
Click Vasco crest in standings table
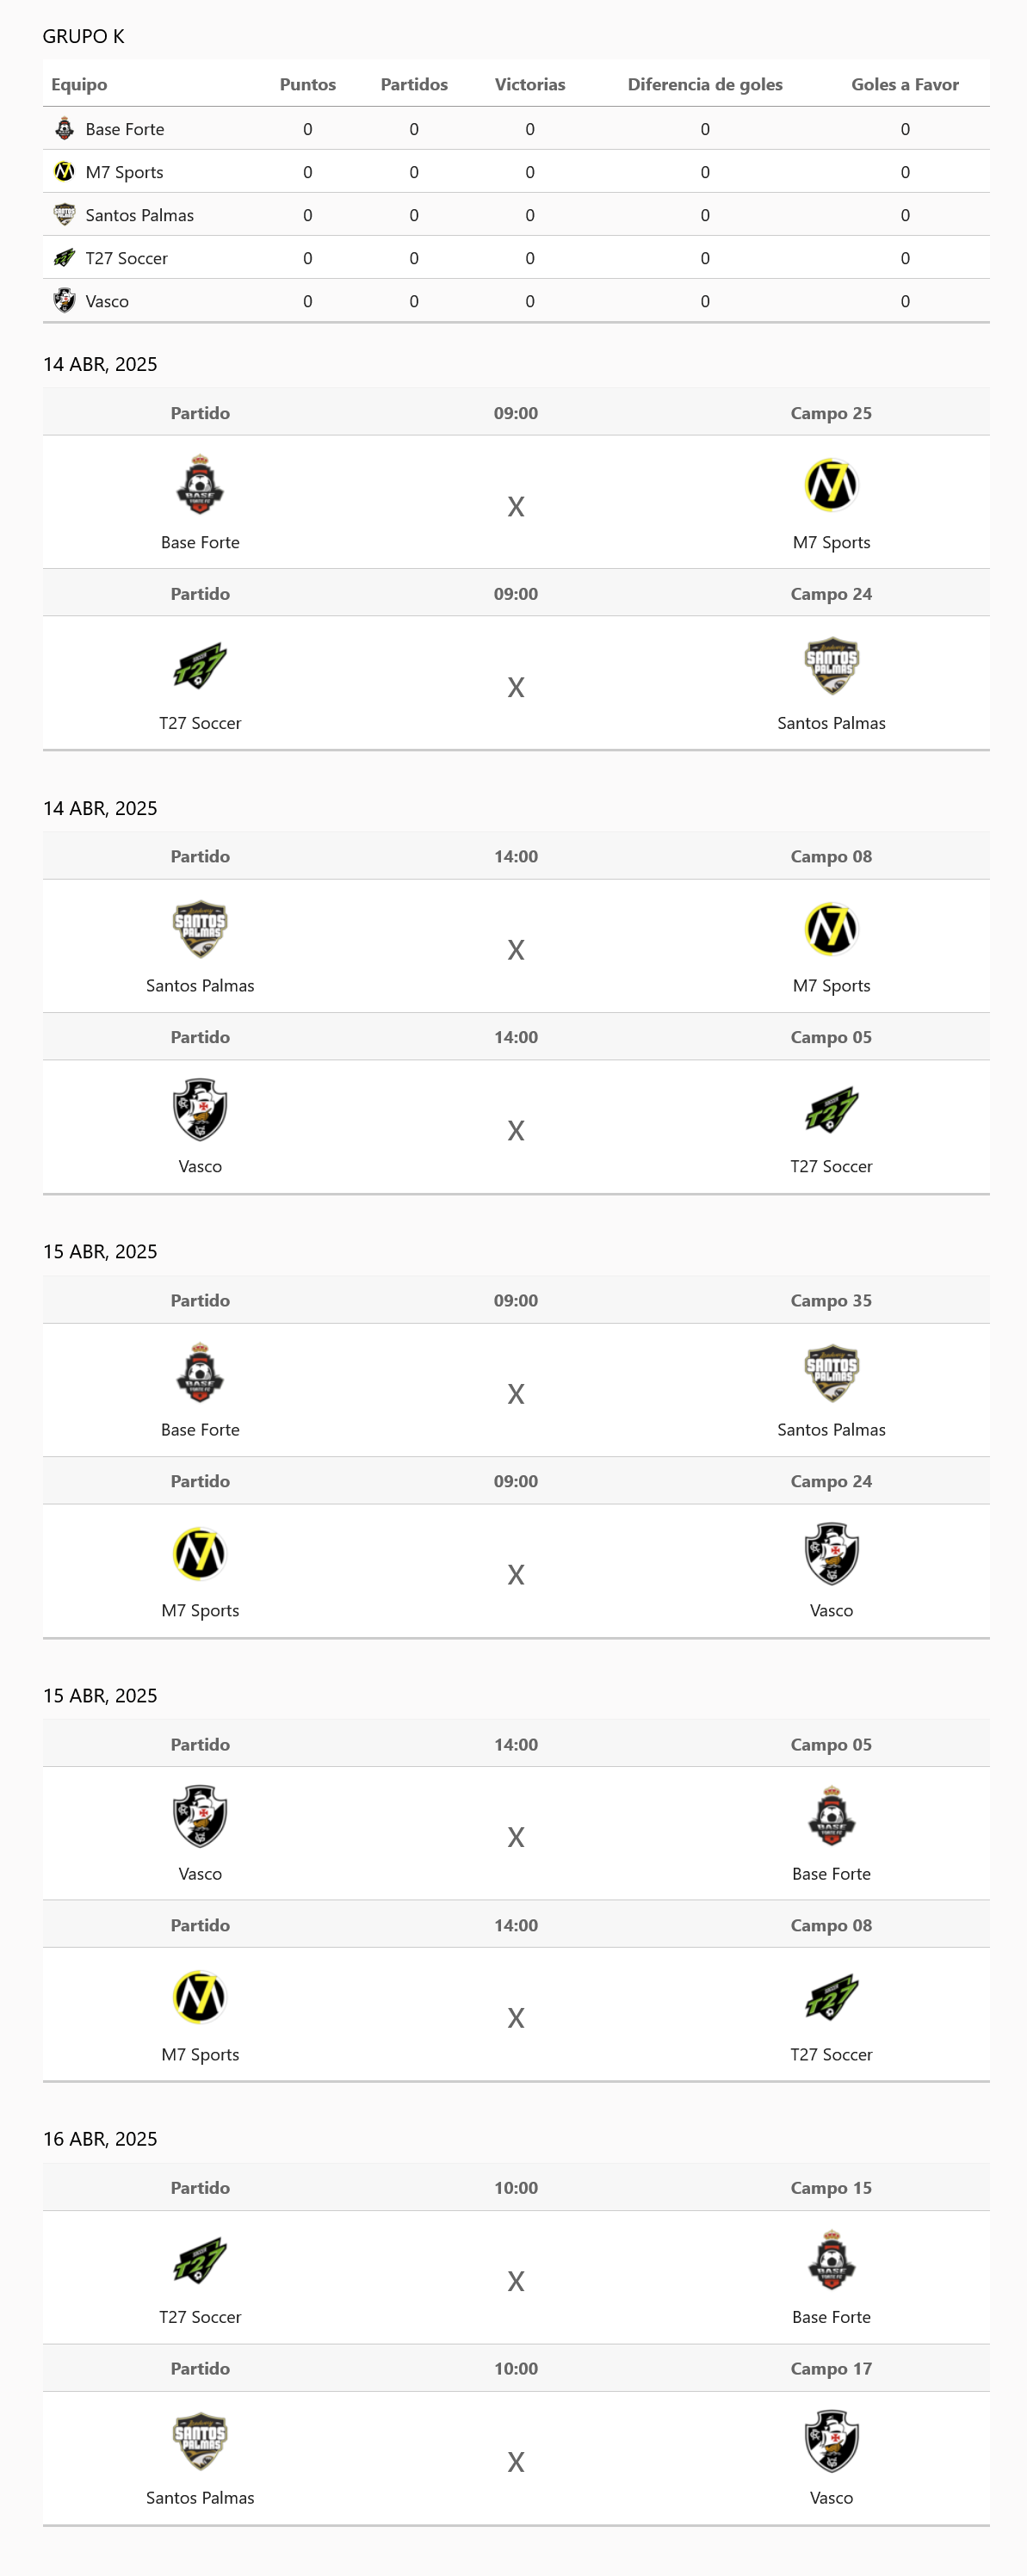pos(64,301)
